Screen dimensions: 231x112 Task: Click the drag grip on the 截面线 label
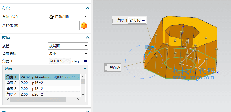coord(106,68)
